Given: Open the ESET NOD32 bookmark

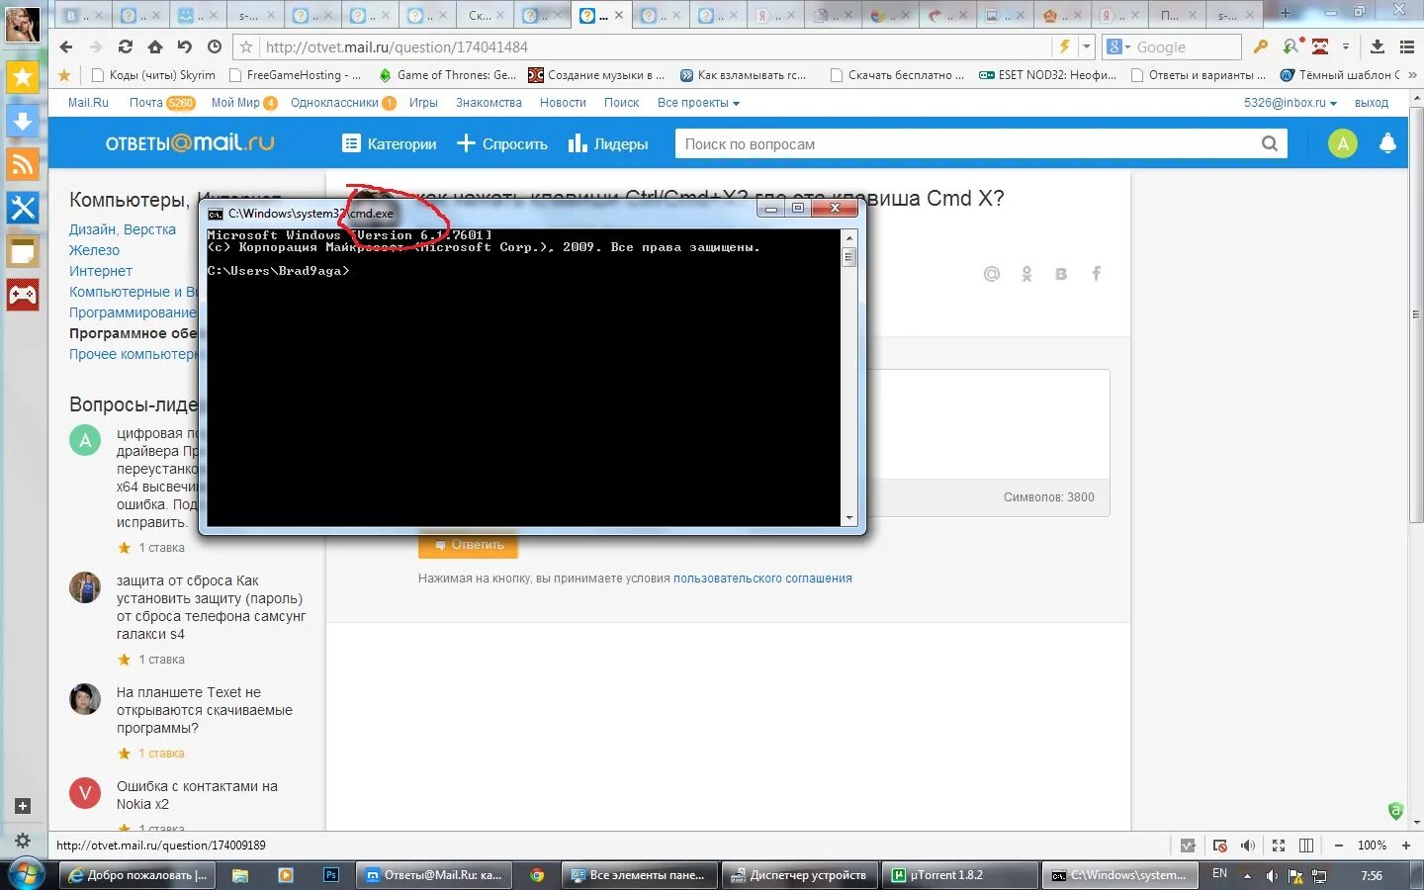Looking at the screenshot, I should point(1047,75).
